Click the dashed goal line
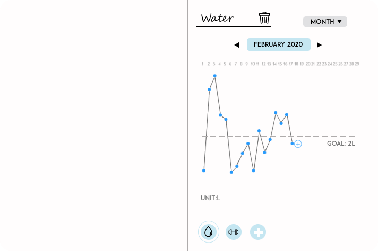Viewport: 378px width, 251px height. tap(319, 137)
